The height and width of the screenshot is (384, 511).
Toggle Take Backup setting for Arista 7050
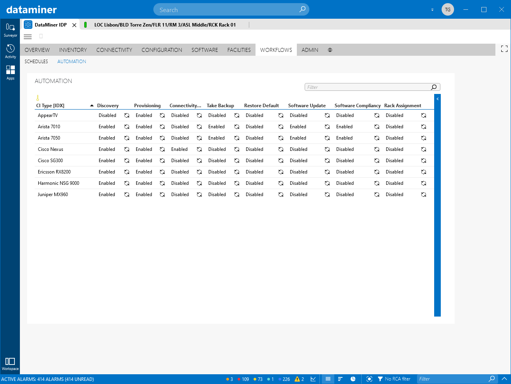click(x=237, y=138)
